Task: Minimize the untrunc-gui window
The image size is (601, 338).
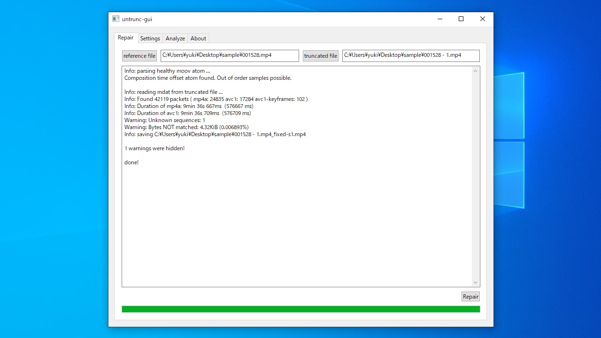Action: 440,19
